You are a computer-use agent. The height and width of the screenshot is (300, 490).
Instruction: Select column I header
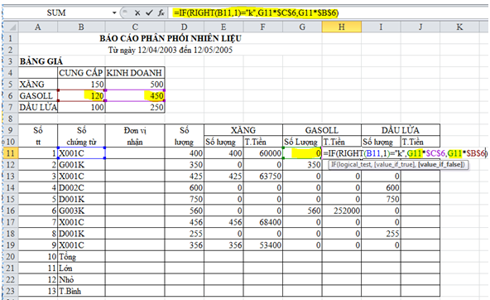click(x=381, y=27)
